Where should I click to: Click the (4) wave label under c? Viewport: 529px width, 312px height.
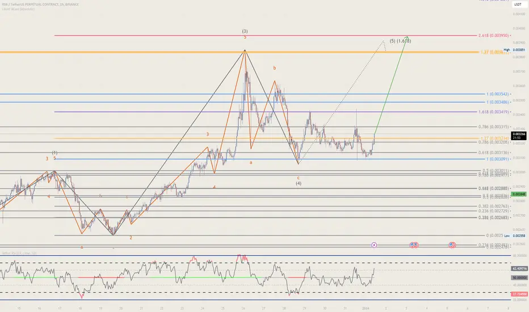tap(299, 183)
